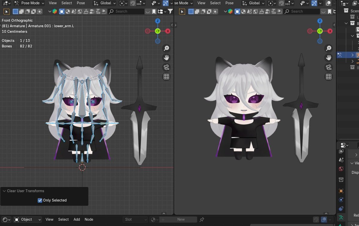Uncheck Only Selected checkbox
The width and height of the screenshot is (359, 226).
(x=40, y=200)
